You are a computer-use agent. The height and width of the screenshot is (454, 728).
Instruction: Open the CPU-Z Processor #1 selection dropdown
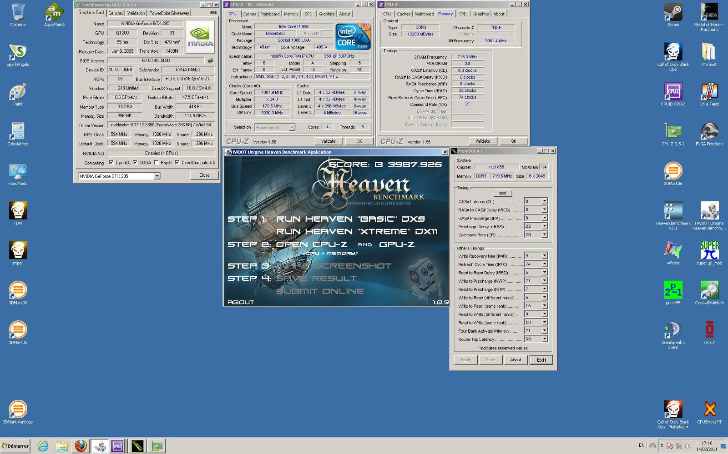292,127
